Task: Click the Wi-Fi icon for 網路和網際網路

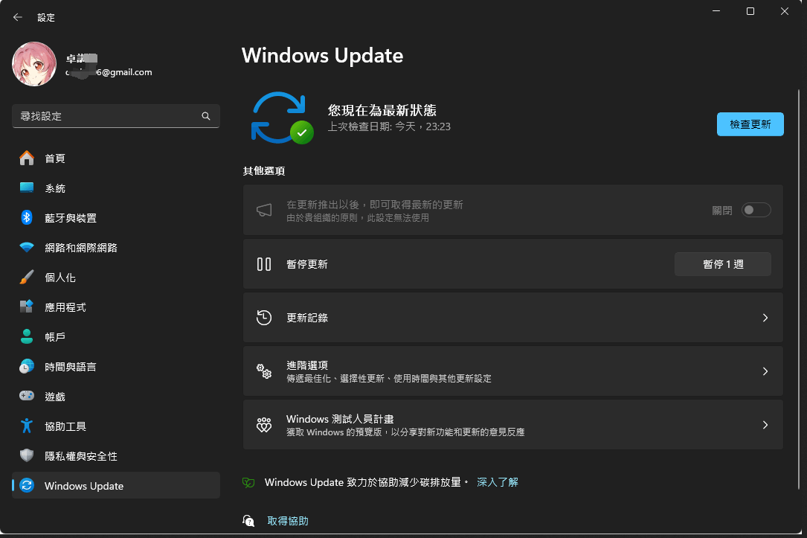Action: point(27,248)
